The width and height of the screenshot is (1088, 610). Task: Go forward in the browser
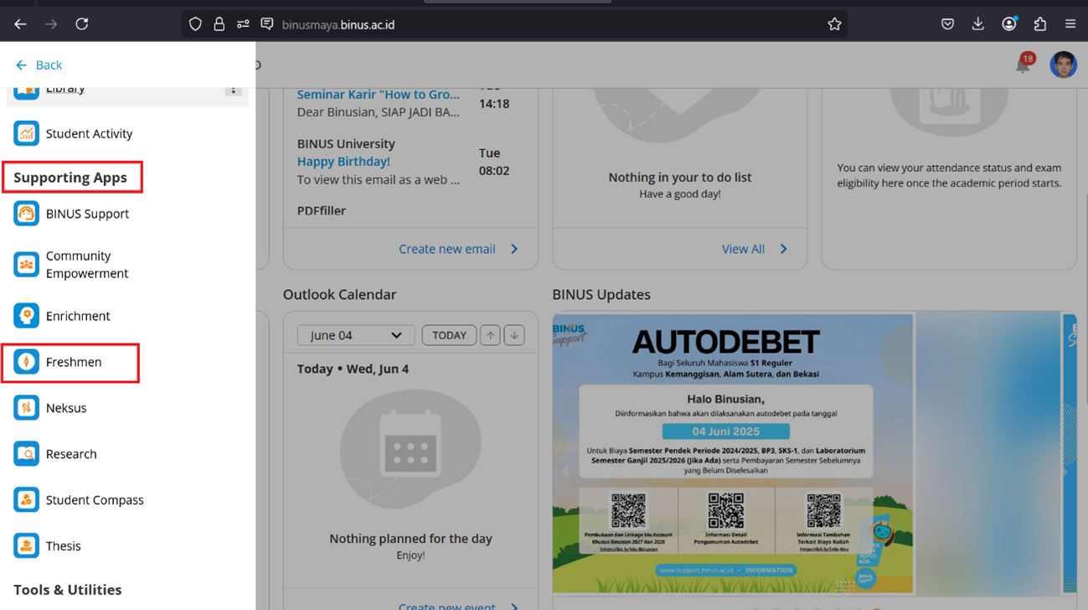point(51,24)
